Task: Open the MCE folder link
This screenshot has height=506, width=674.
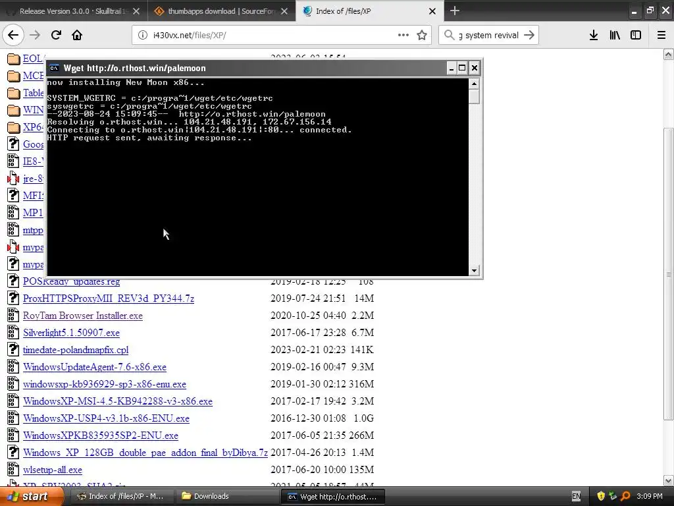Action: tap(34, 76)
